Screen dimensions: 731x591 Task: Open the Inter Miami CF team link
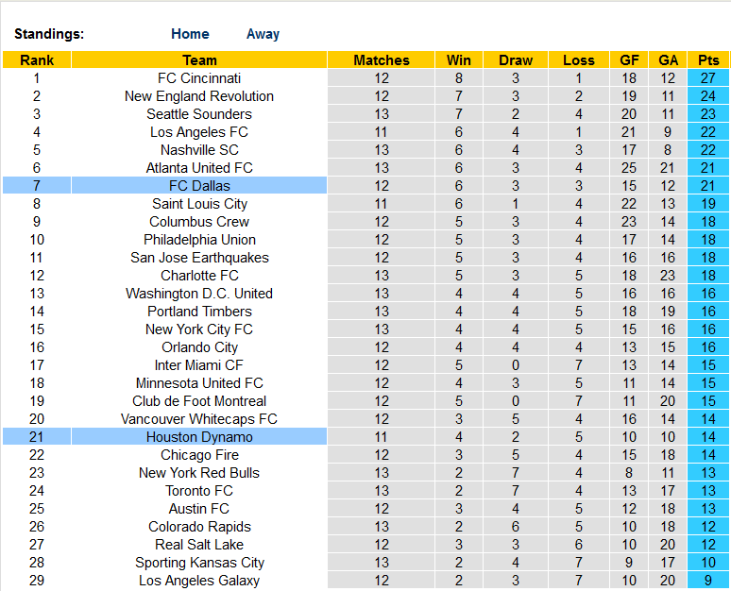tap(199, 365)
